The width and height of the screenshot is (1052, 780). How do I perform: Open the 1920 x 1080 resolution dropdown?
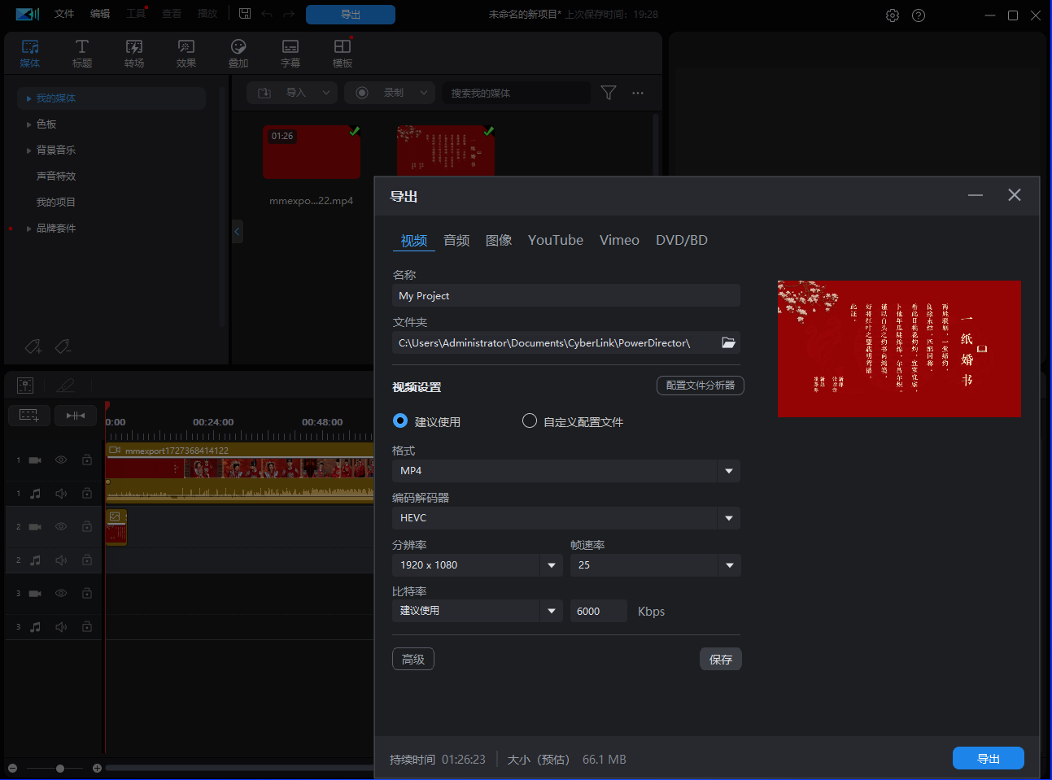pyautogui.click(x=552, y=565)
